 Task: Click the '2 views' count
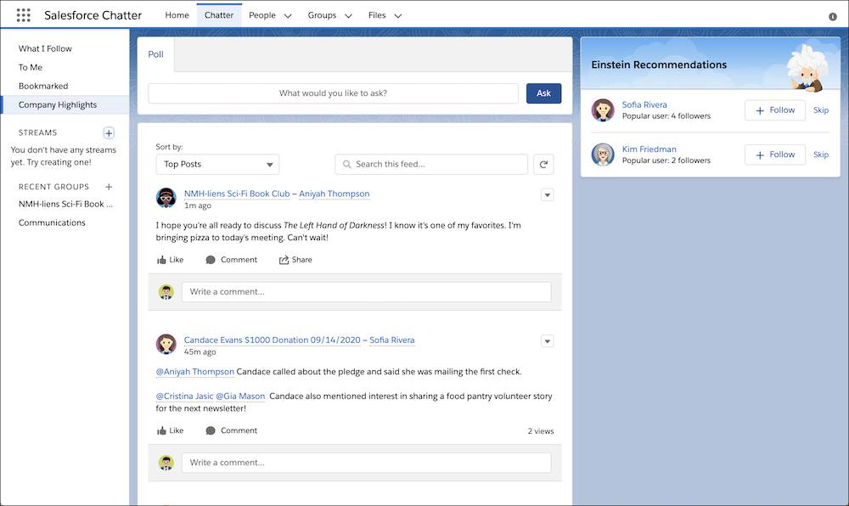(540, 431)
